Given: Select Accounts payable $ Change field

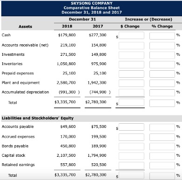Looking at the screenshot, I should 131,127.
